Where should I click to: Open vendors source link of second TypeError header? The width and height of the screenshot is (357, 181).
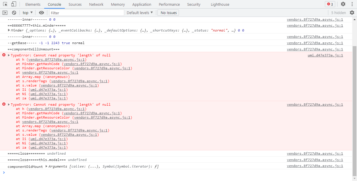(x=315, y=105)
